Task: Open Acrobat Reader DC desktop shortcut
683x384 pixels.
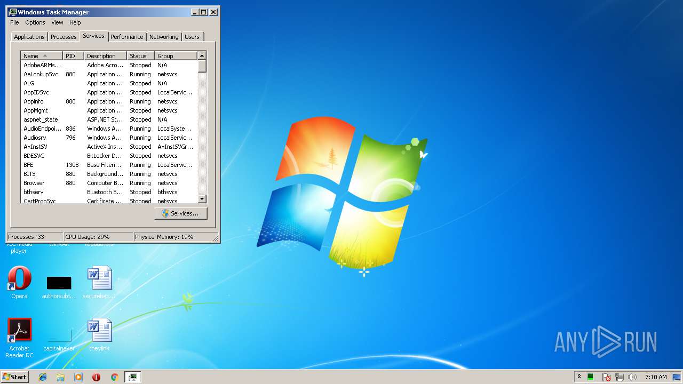Action: pyautogui.click(x=19, y=338)
